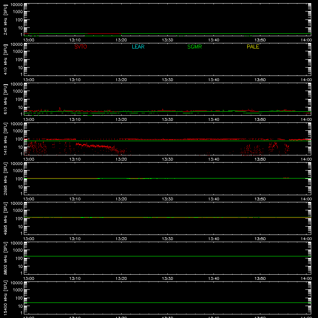Click the 8800 MHz [SFU] axis title
This screenshot has height=318, width=318.
coord(5,258)
